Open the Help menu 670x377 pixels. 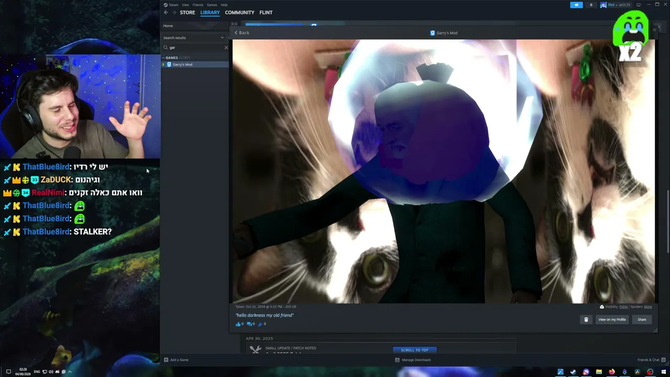pos(224,5)
